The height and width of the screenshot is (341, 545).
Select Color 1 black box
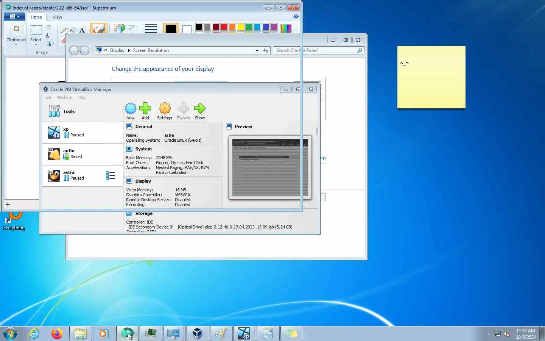[x=171, y=29]
